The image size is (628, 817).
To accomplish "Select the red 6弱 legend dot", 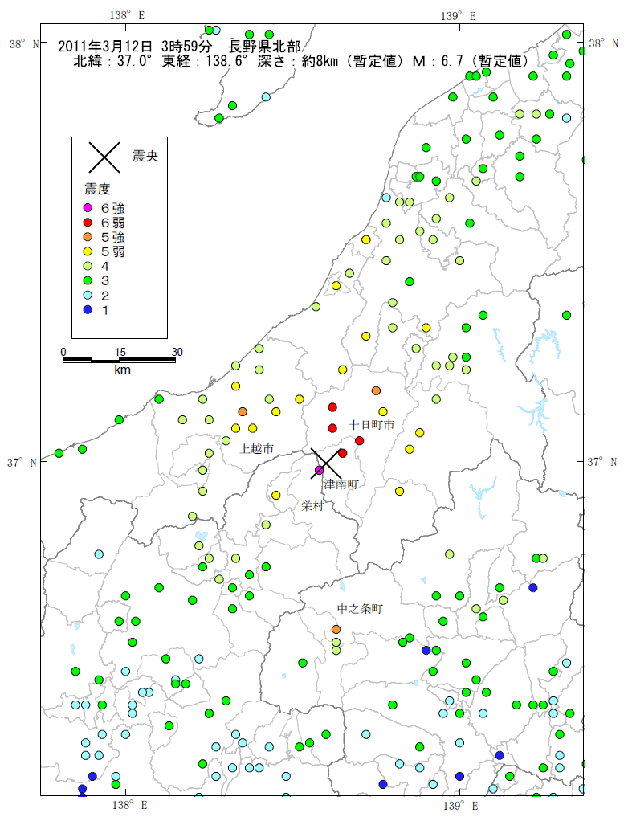I will tap(88, 223).
